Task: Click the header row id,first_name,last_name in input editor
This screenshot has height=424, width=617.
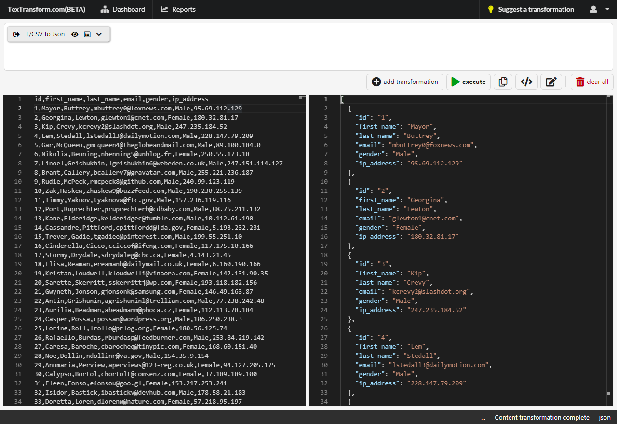Action: pyautogui.click(x=121, y=99)
